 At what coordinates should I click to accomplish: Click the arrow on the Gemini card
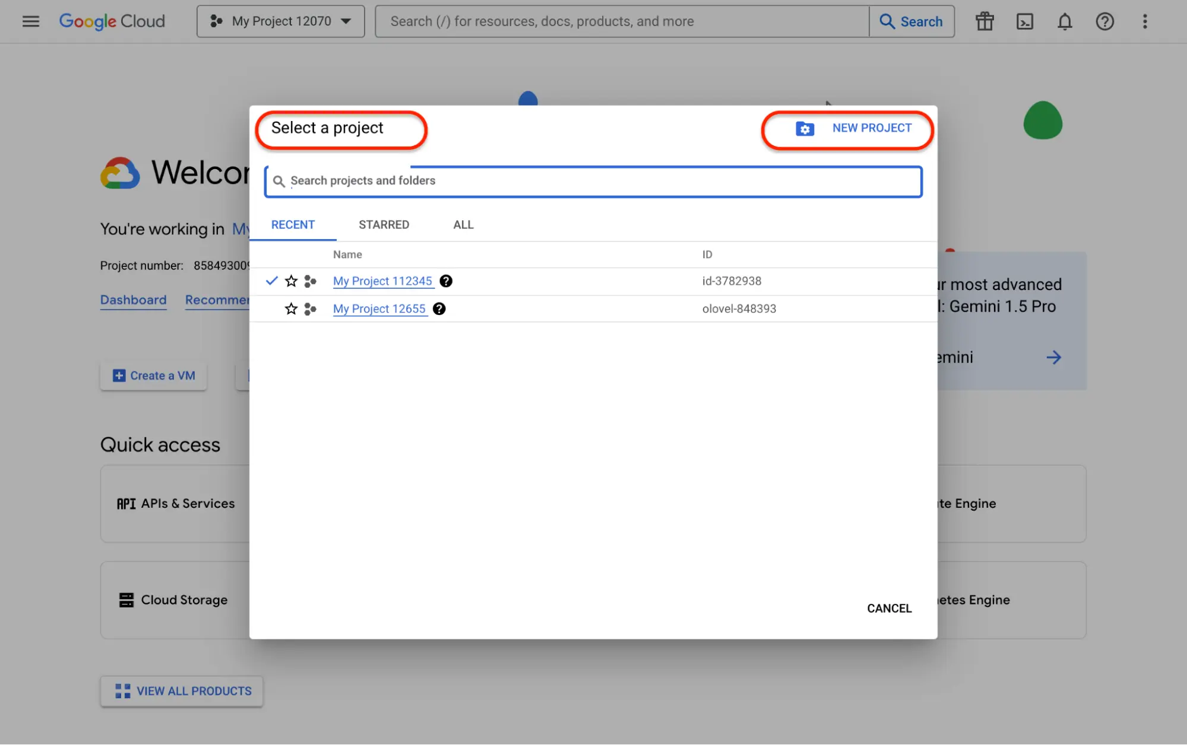pos(1053,358)
